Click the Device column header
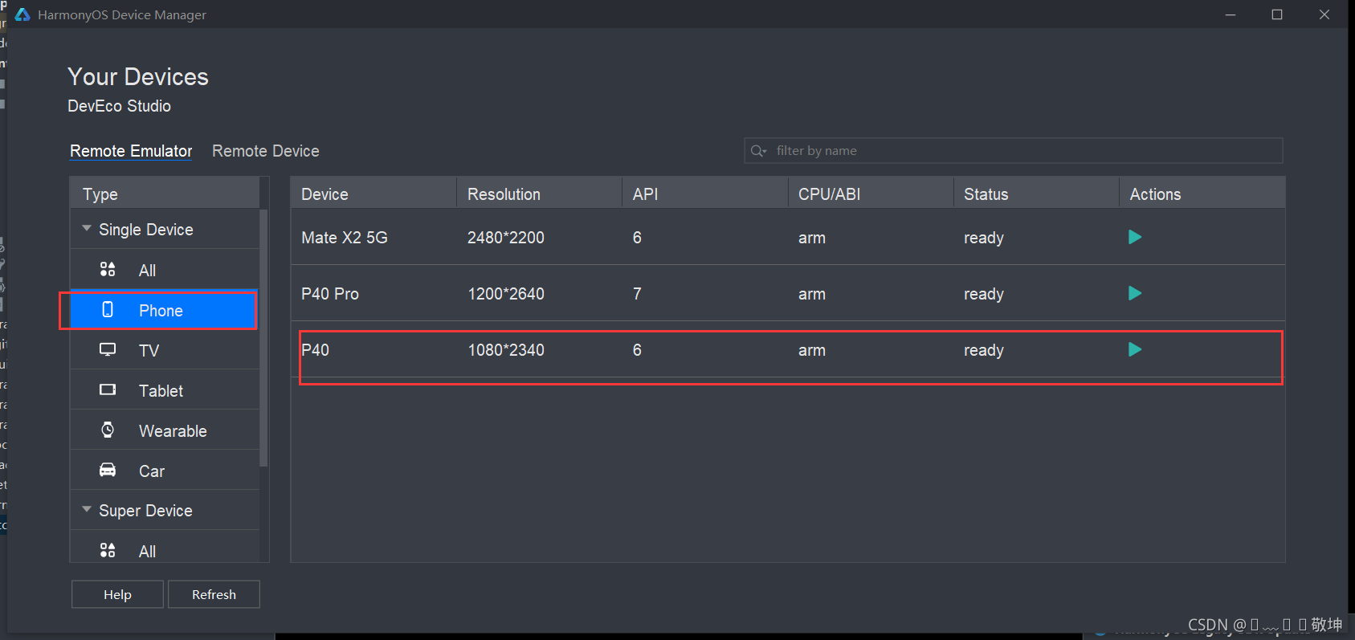Image resolution: width=1355 pixels, height=640 pixels. point(373,194)
